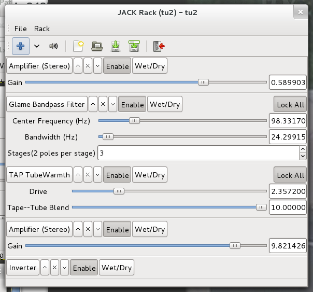Click the Tape--Tube Blend slider handle
The height and width of the screenshot is (292, 313).
click(261, 207)
